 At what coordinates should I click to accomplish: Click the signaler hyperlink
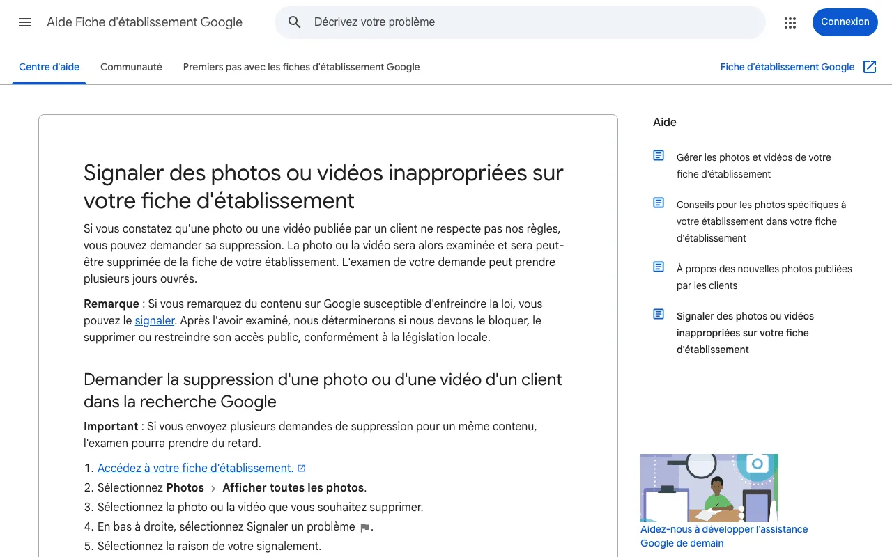[155, 320]
